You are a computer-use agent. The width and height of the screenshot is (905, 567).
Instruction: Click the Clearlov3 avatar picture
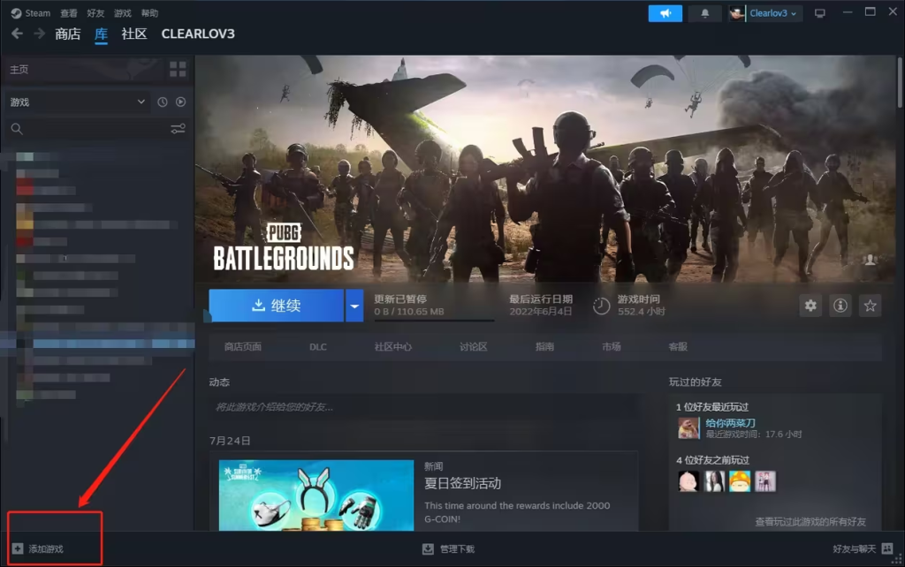736,13
